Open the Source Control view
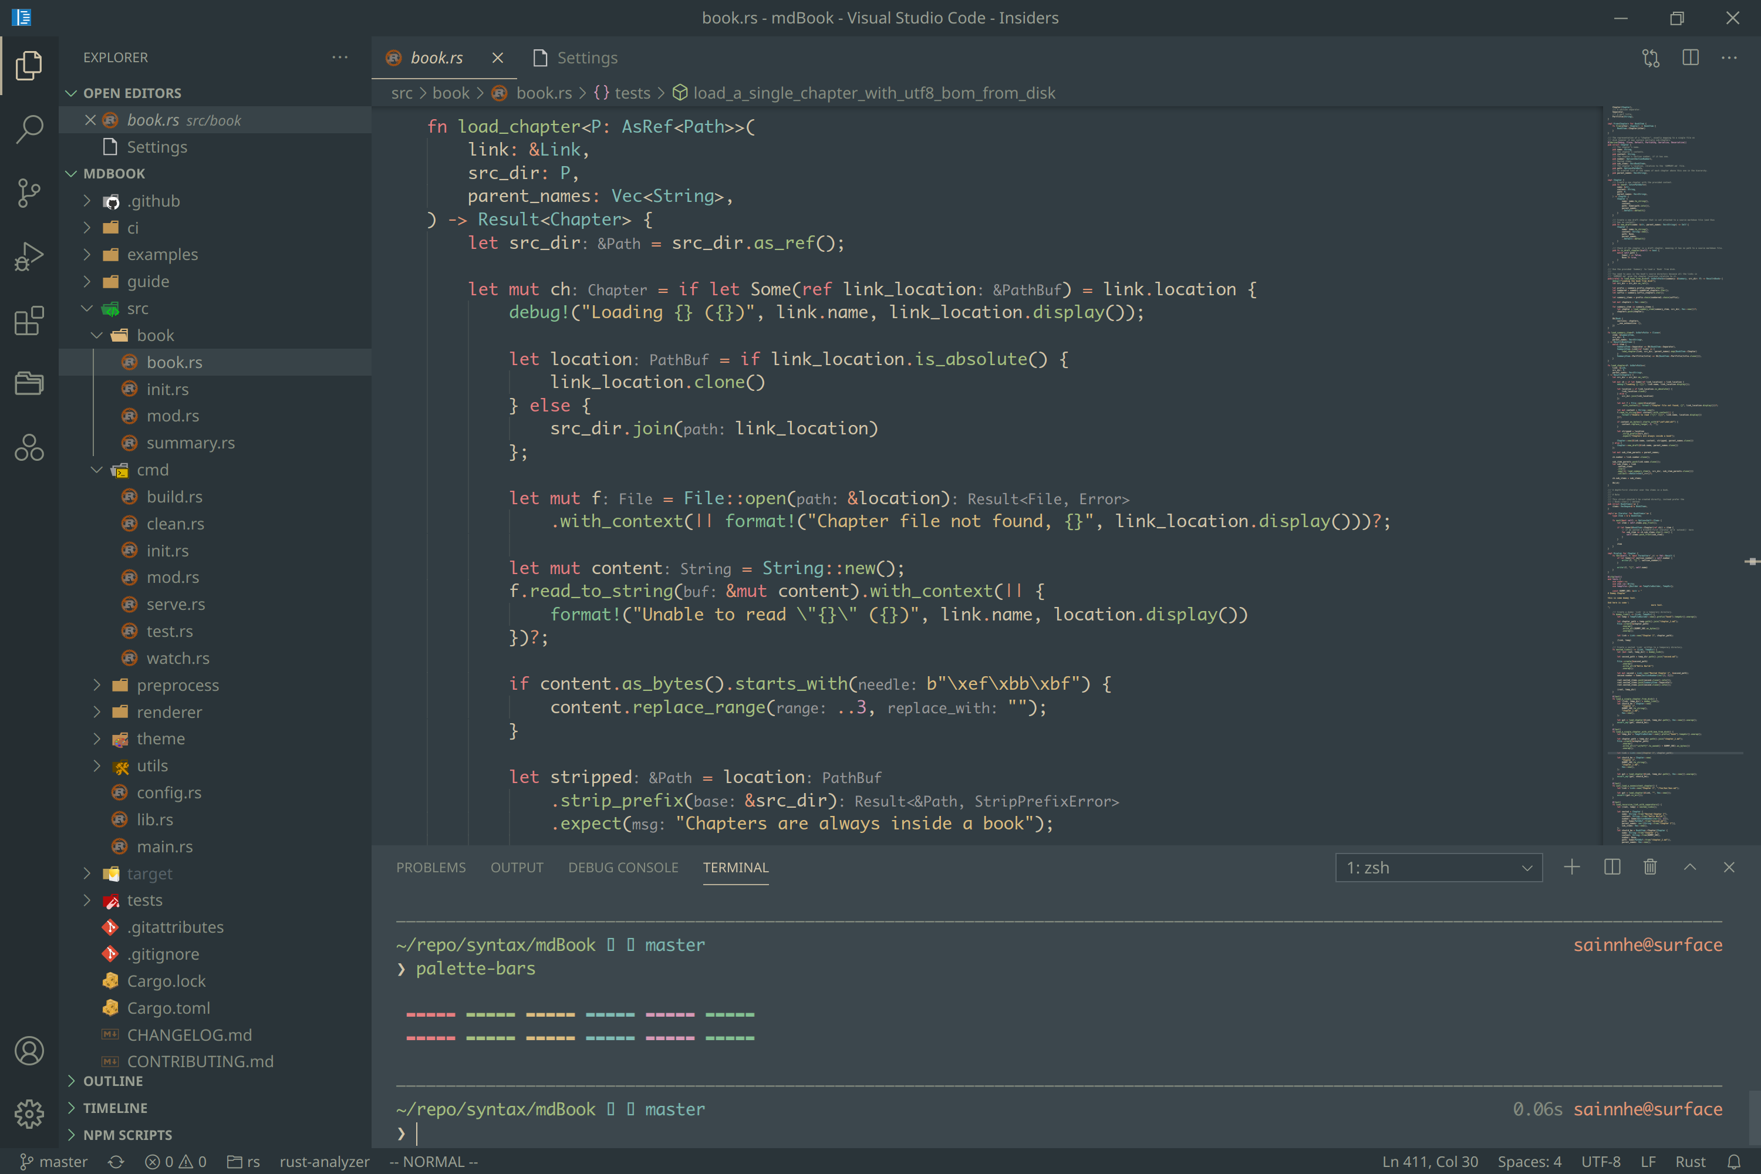This screenshot has width=1761, height=1174. (29, 193)
